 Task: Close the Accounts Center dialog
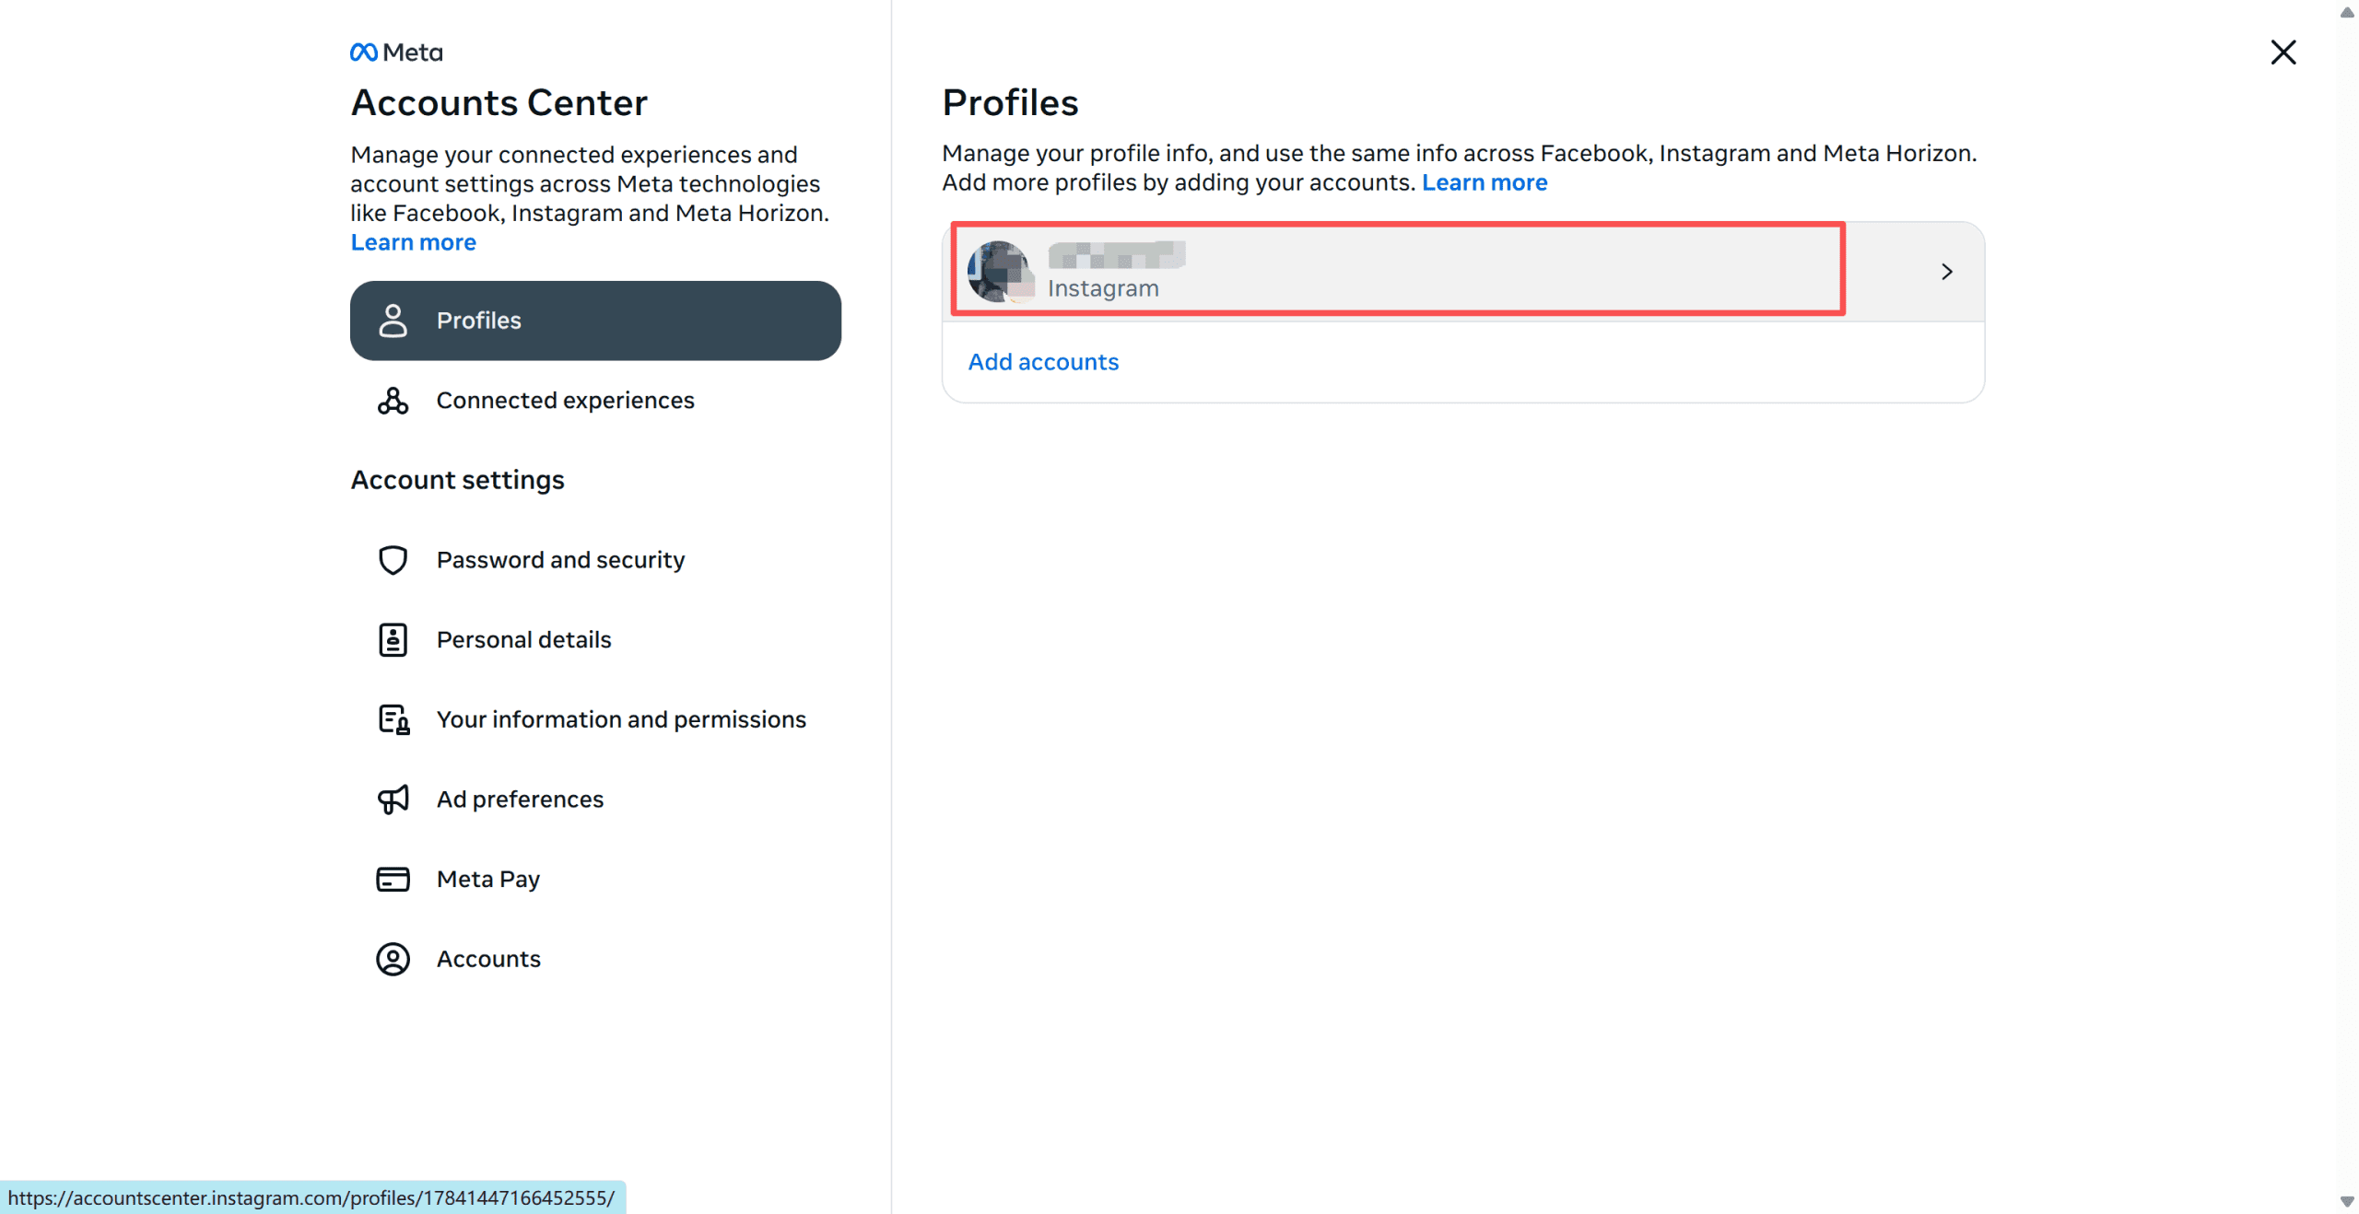pyautogui.click(x=2283, y=53)
